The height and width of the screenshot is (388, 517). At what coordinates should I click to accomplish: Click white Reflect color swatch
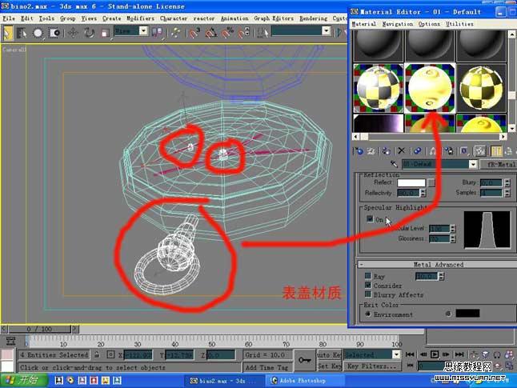pos(411,182)
